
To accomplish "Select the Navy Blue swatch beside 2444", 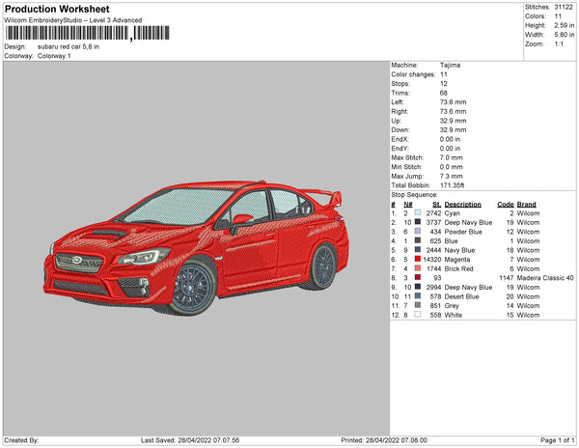I will [x=418, y=250].
